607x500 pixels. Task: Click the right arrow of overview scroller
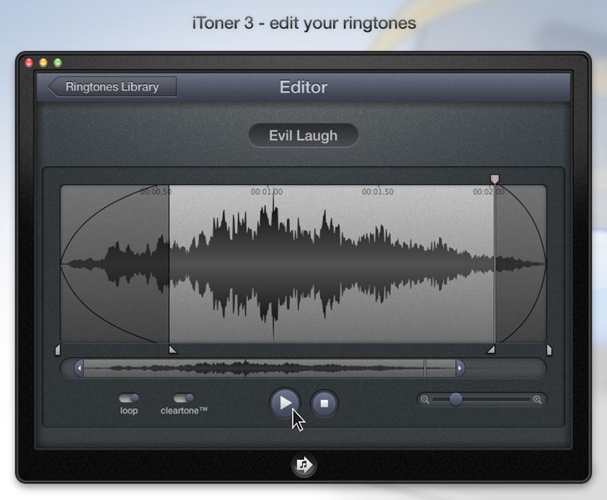click(x=460, y=368)
